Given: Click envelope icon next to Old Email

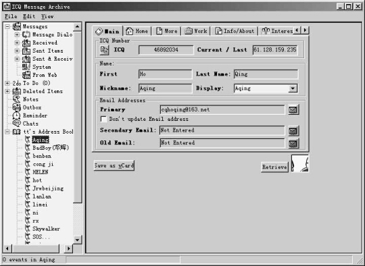Looking at the screenshot, I should coord(293,143).
